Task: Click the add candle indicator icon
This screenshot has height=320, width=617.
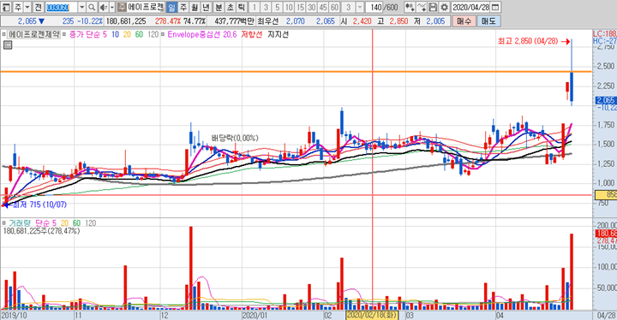Action: (x=410, y=7)
